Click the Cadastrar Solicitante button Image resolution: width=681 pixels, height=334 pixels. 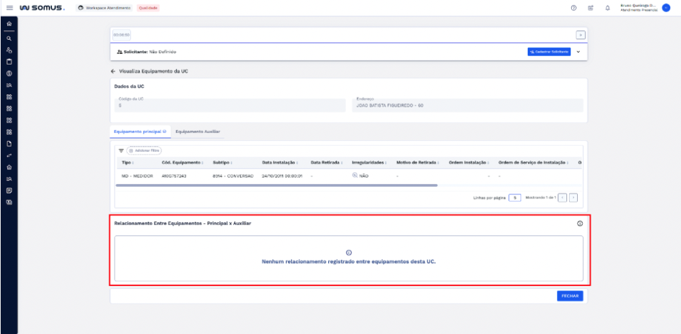point(549,51)
